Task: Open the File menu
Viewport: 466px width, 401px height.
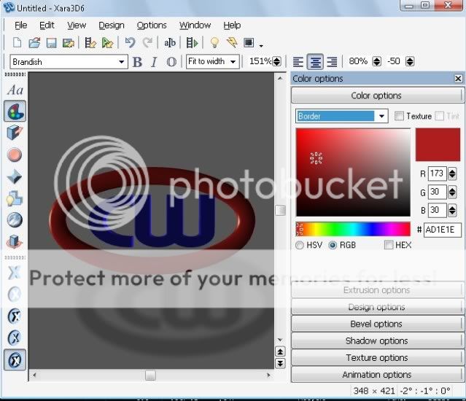Action: point(21,26)
